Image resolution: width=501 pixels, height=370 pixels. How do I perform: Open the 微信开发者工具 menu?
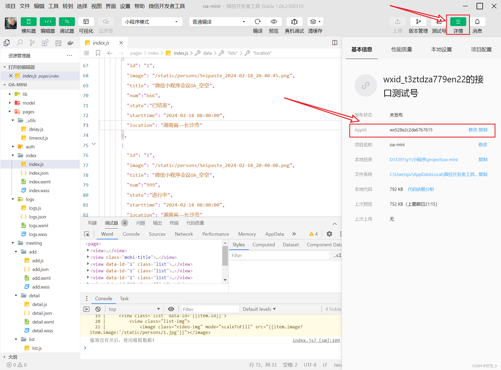[167, 6]
